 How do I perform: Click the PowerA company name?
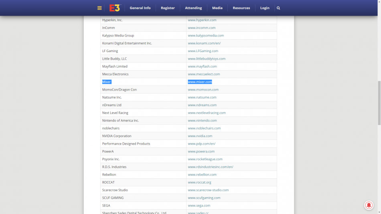click(x=108, y=151)
